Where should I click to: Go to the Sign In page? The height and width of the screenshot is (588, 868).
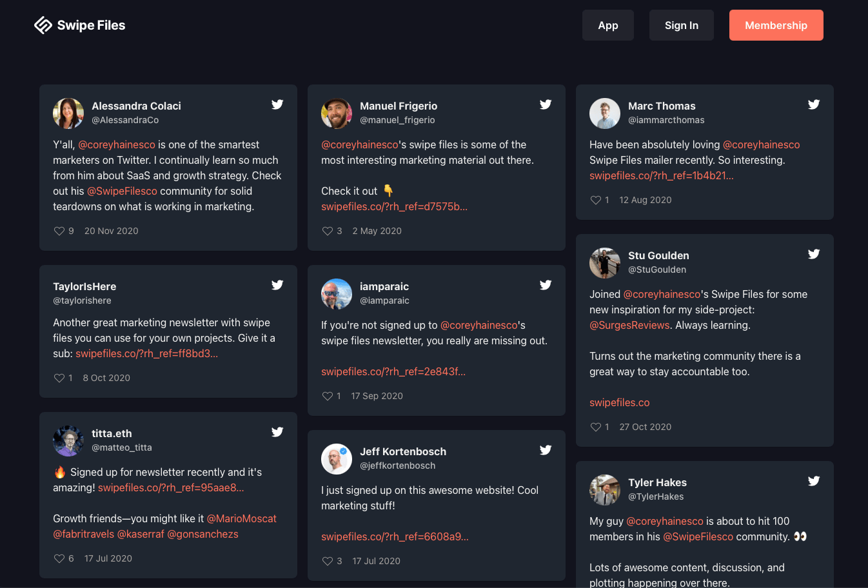[682, 25]
